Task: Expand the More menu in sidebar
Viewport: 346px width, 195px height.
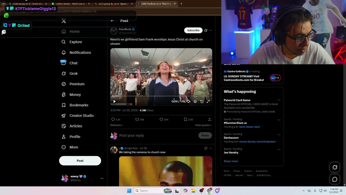Action: coord(70,147)
